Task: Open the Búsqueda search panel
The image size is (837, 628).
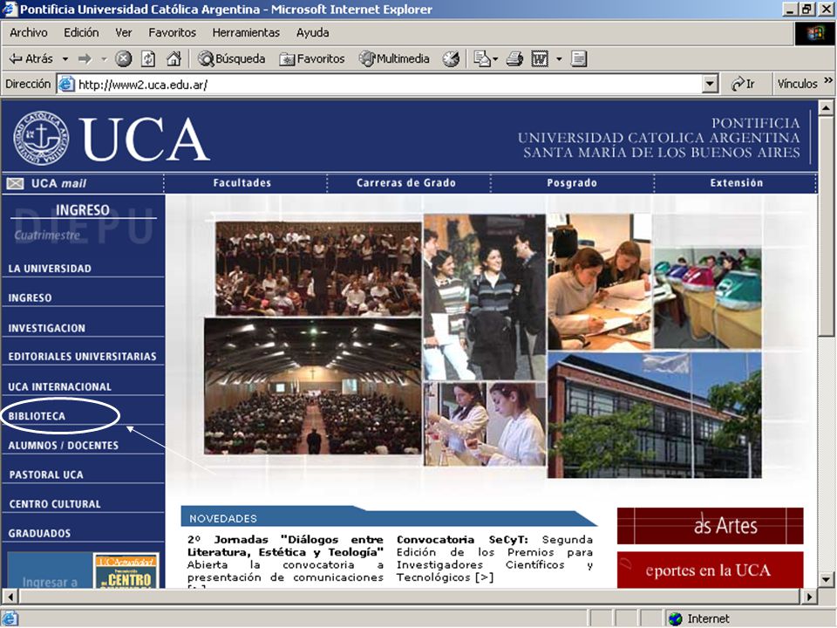Action: 231,58
